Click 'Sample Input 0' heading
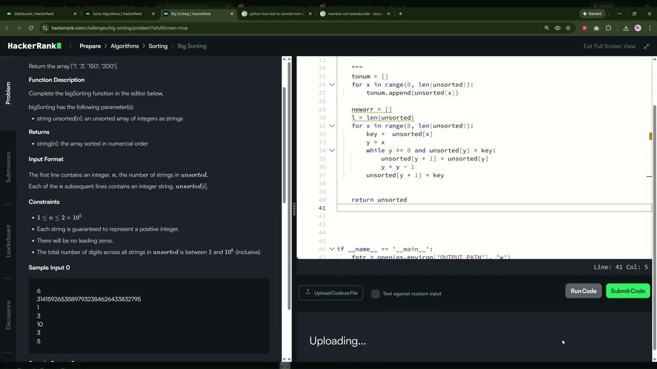Screen dimensions: 657x369 click(x=49, y=268)
